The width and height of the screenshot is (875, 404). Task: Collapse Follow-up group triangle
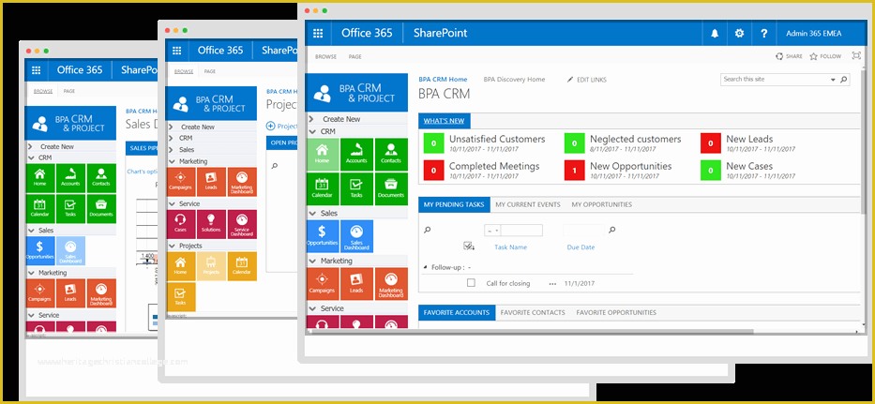click(426, 267)
